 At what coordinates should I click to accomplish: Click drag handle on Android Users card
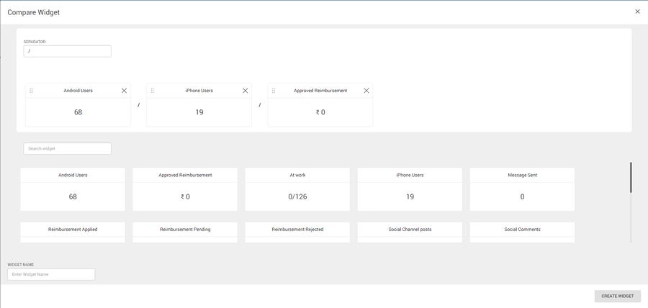click(x=31, y=91)
